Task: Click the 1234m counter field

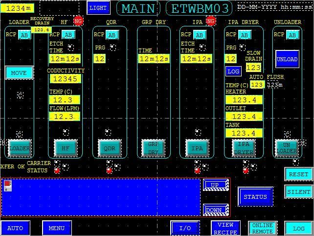Action: coord(18,8)
